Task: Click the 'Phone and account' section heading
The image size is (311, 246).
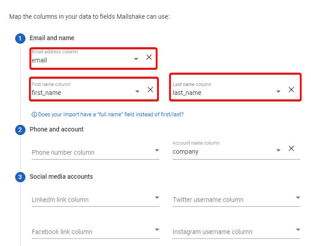Action: 57,129
